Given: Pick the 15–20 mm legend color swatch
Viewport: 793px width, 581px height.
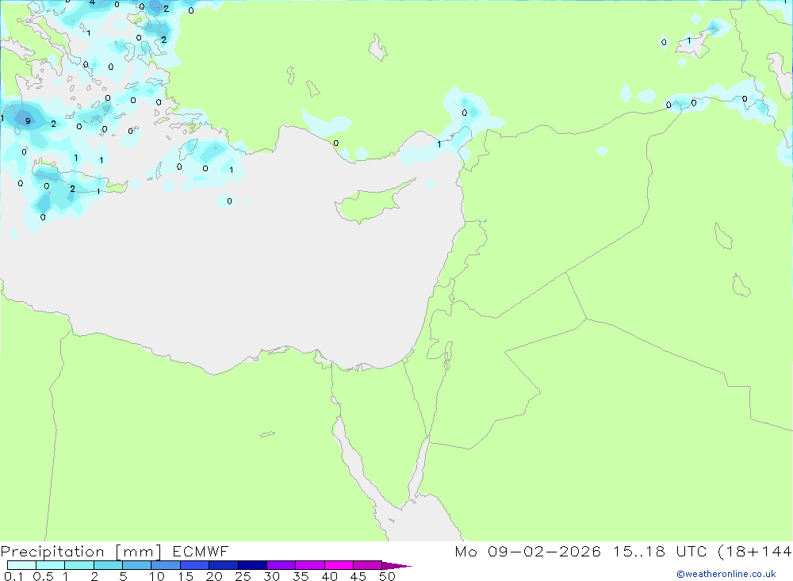Looking at the screenshot, I should (x=195, y=565).
